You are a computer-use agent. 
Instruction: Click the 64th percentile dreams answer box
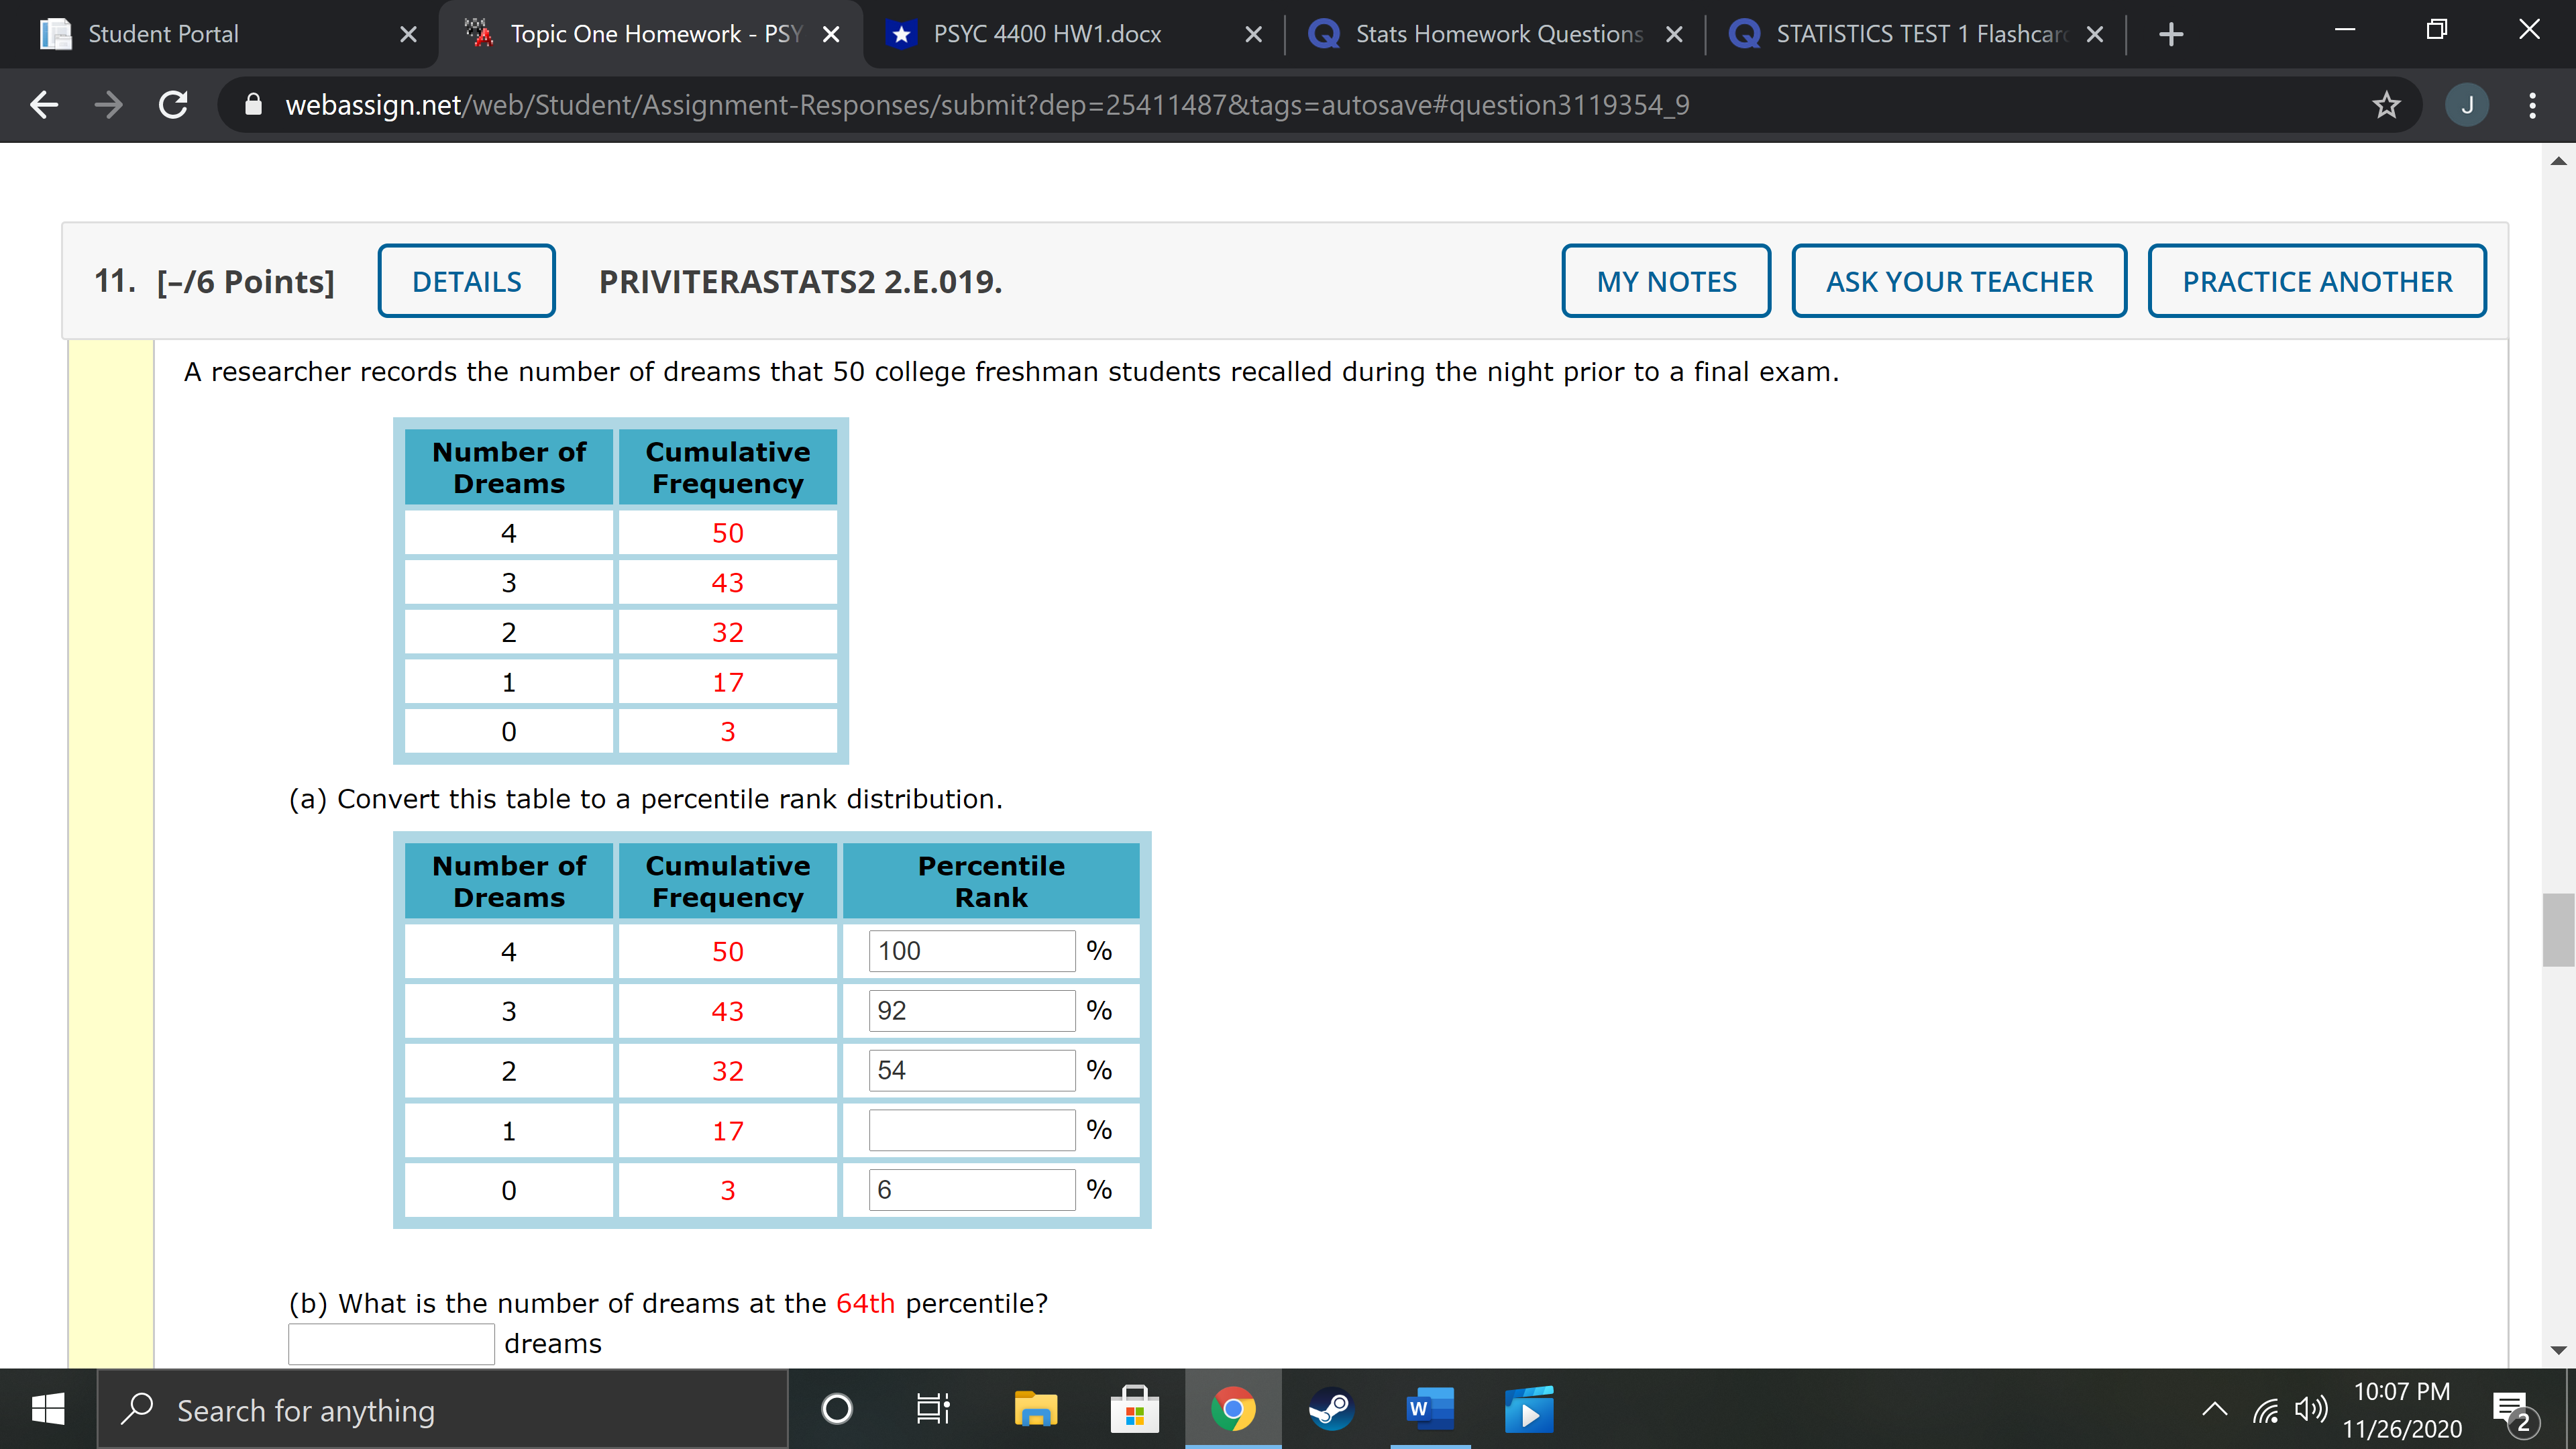(391, 1343)
